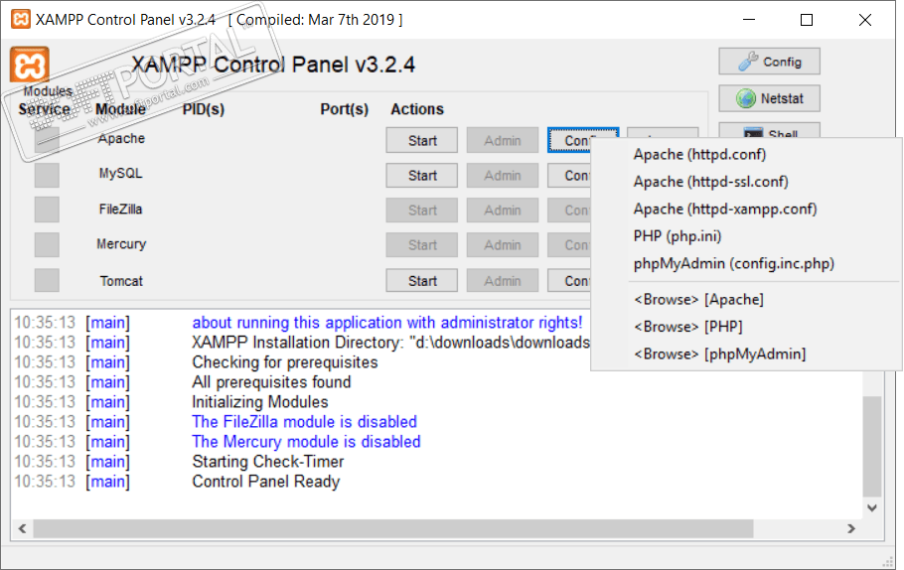The width and height of the screenshot is (904, 570).
Task: Toggle the FileZilla service checkbox
Action: [47, 210]
